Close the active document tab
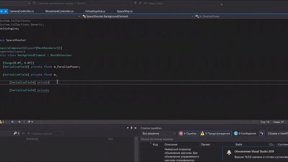The image size is (288, 162). click(6, 11)
